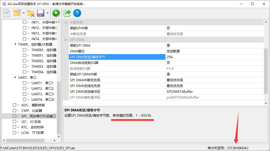Enable the CMP comparator checkbox
Image resolution: width=270 pixels, height=151 pixels.
(15, 110)
